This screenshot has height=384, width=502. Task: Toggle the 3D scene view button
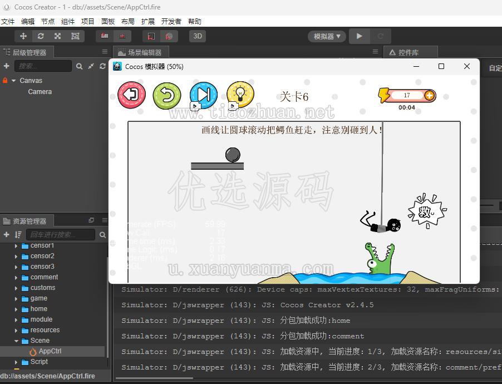198,36
